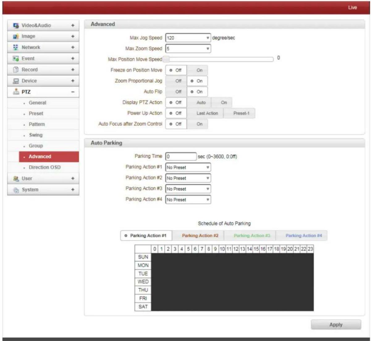Image resolution: width=371 pixels, height=341 pixels.
Task: Click the Video&Audio icon in sidebar
Action: pyautogui.click(x=16, y=26)
